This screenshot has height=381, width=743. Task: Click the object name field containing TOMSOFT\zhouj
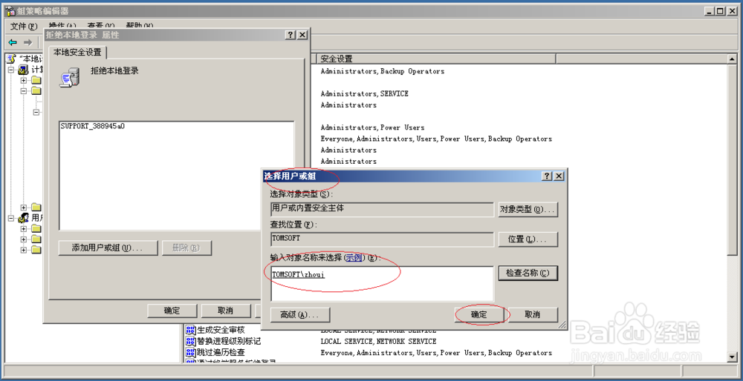[382, 283]
